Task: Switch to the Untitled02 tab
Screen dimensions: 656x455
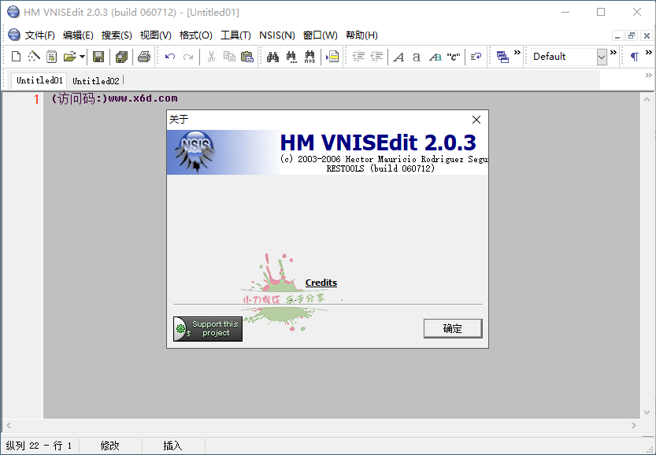Action: click(96, 80)
